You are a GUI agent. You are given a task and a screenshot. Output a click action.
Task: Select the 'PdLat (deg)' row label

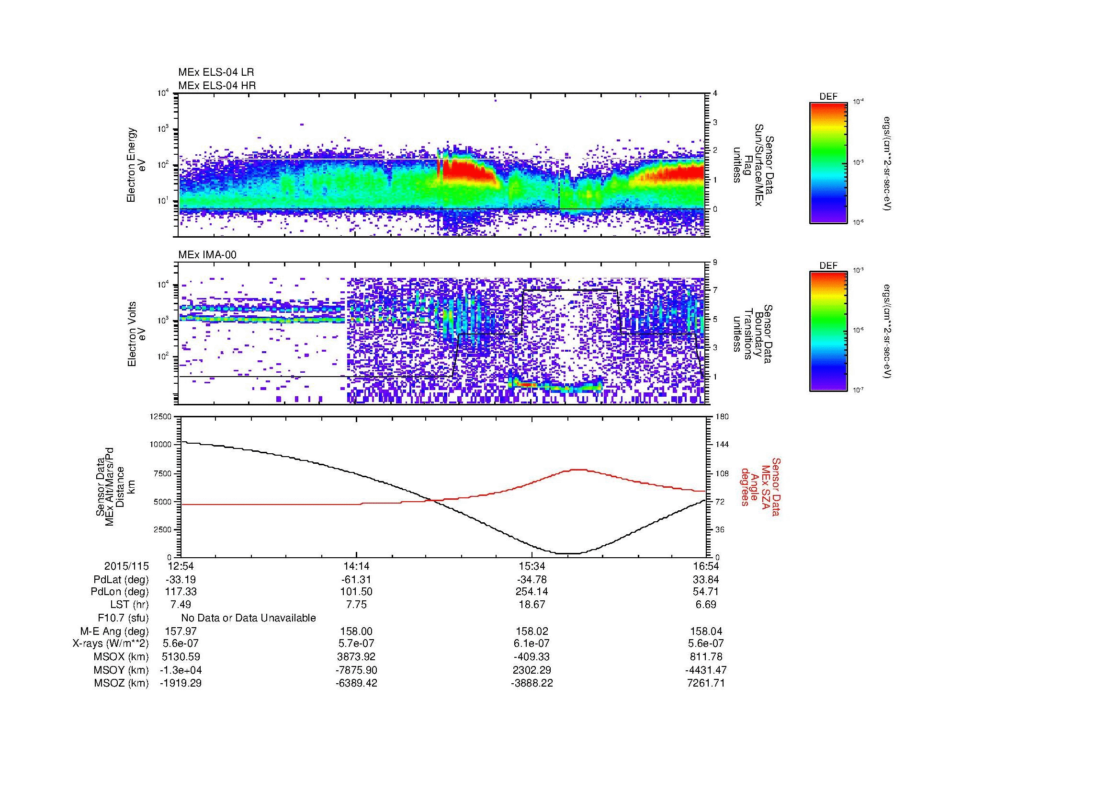pos(121,580)
